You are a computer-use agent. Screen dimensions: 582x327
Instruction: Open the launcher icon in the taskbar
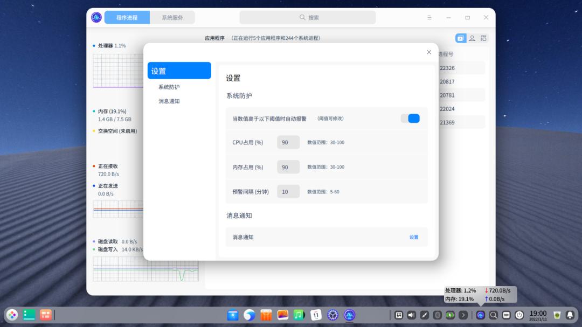[x=11, y=315]
